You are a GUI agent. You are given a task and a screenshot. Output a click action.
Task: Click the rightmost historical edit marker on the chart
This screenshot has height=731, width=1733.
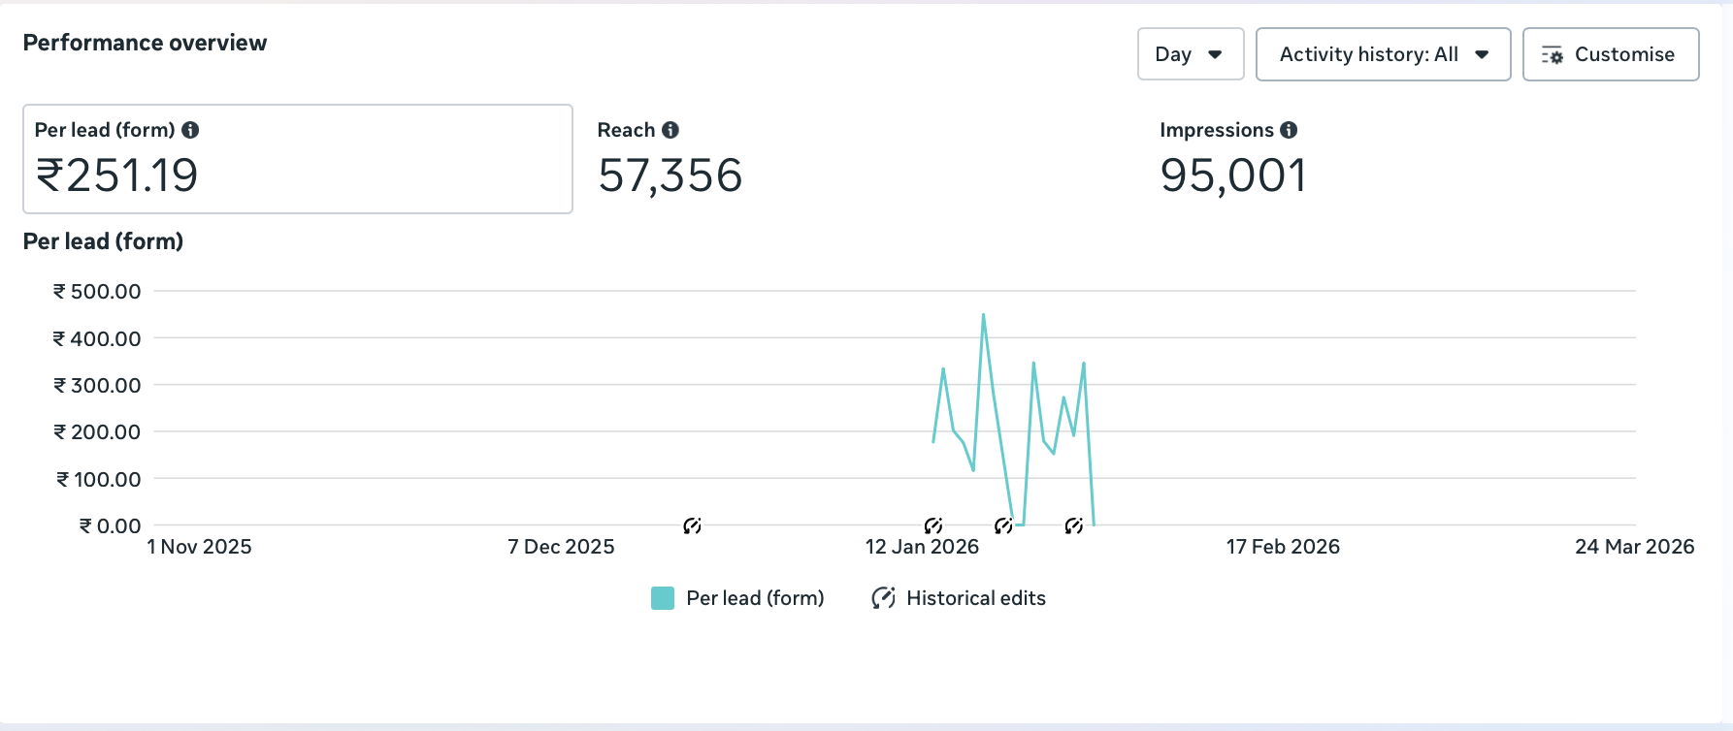(x=1073, y=525)
